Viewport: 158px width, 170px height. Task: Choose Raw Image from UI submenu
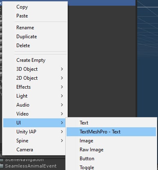[x=111, y=150]
